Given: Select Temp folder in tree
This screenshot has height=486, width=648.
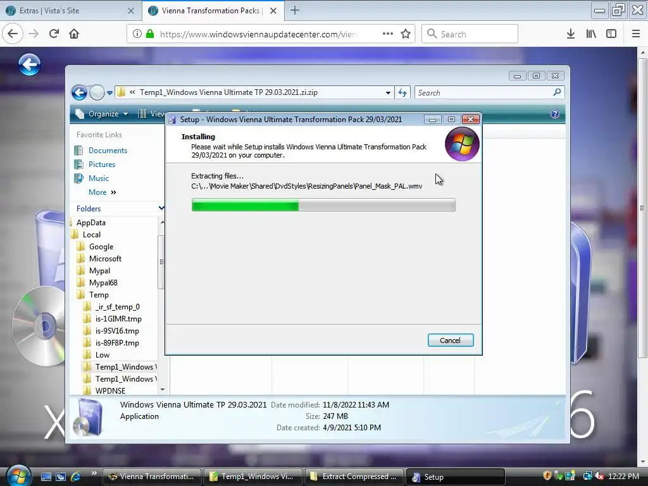Looking at the screenshot, I should click(x=98, y=295).
